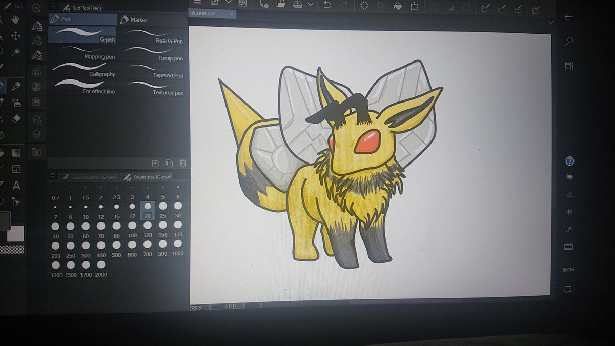The height and width of the screenshot is (346, 615).
Task: Click the scale/rotate transform icon
Action: coord(414,6)
